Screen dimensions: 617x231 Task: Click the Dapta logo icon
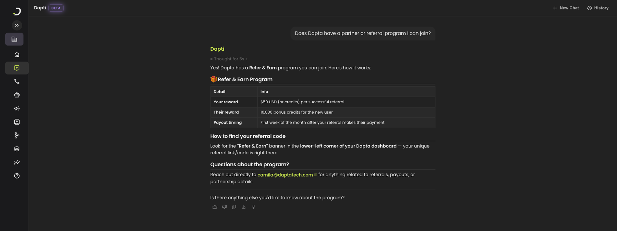[17, 11]
